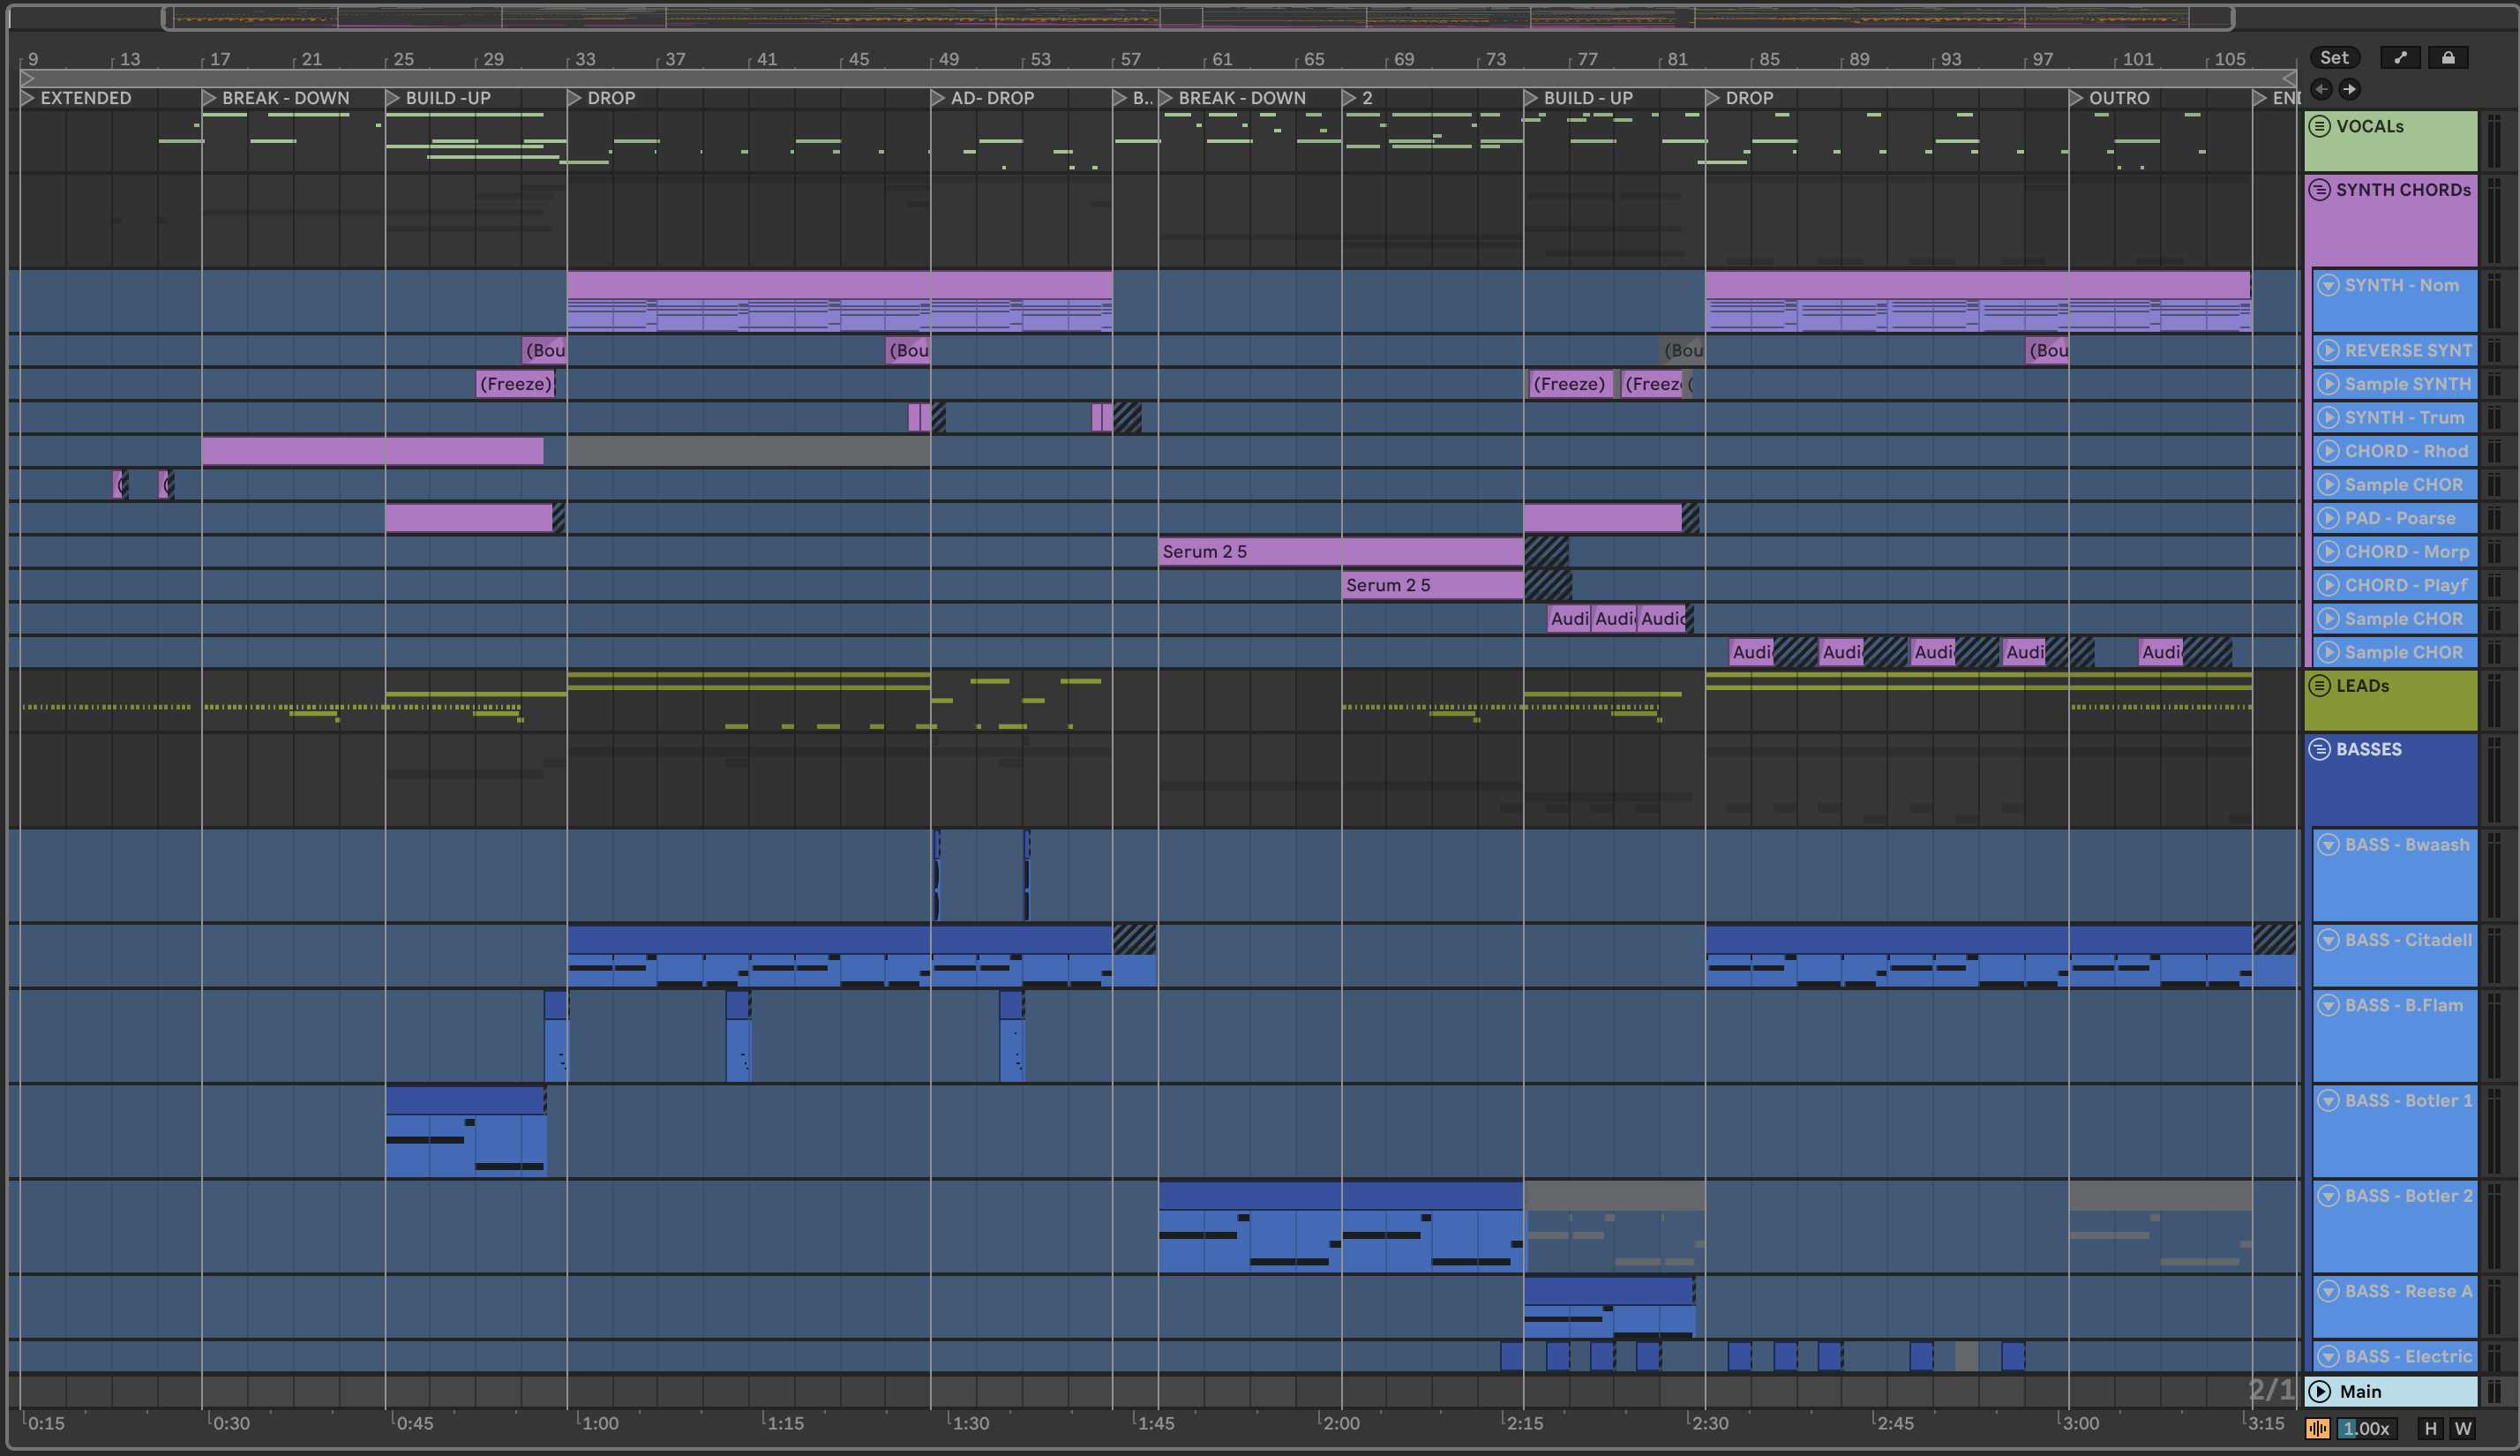Click the AD- DROP locator marker
The height and width of the screenshot is (1456, 2520).
pos(992,98)
